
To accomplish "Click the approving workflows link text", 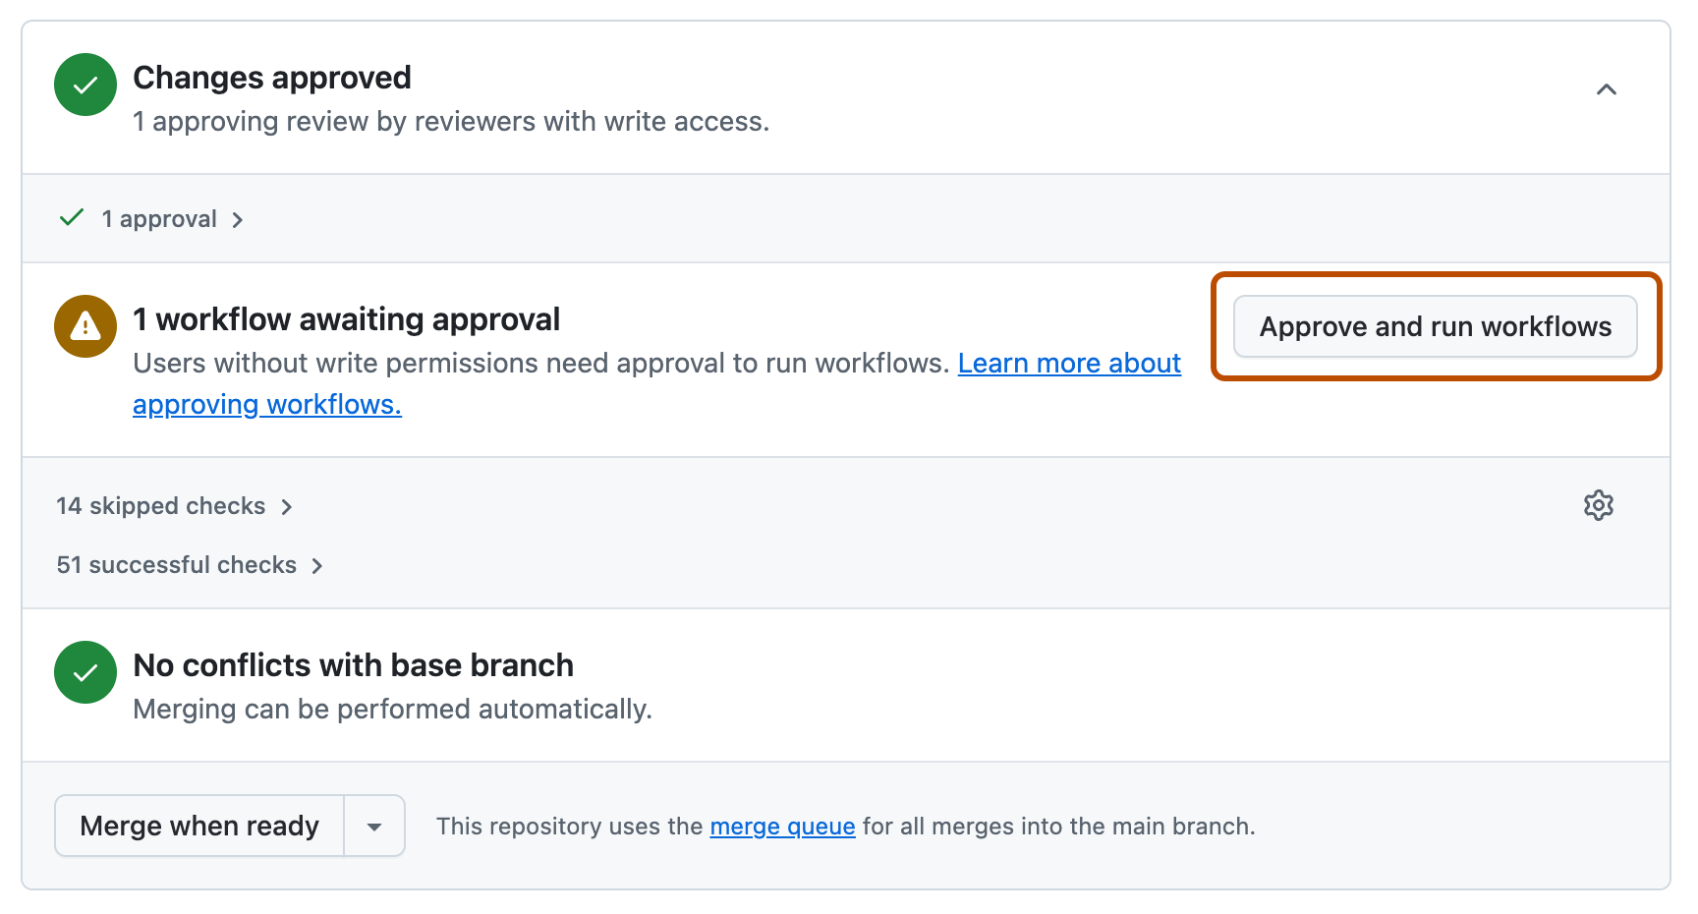I will (264, 404).
